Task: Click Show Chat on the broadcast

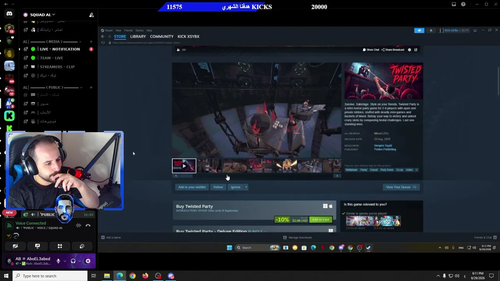Action: pyautogui.click(x=371, y=50)
